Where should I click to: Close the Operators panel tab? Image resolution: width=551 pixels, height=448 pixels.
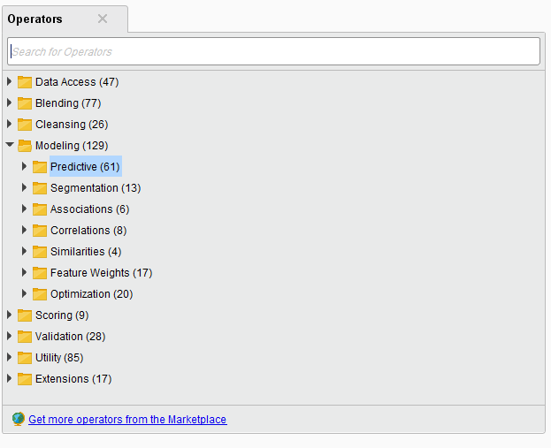click(x=103, y=19)
